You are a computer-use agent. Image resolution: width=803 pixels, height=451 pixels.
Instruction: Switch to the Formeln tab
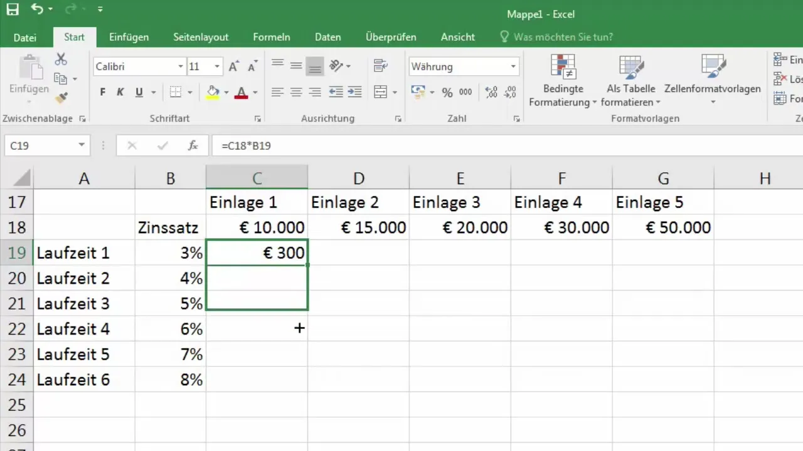pos(272,37)
